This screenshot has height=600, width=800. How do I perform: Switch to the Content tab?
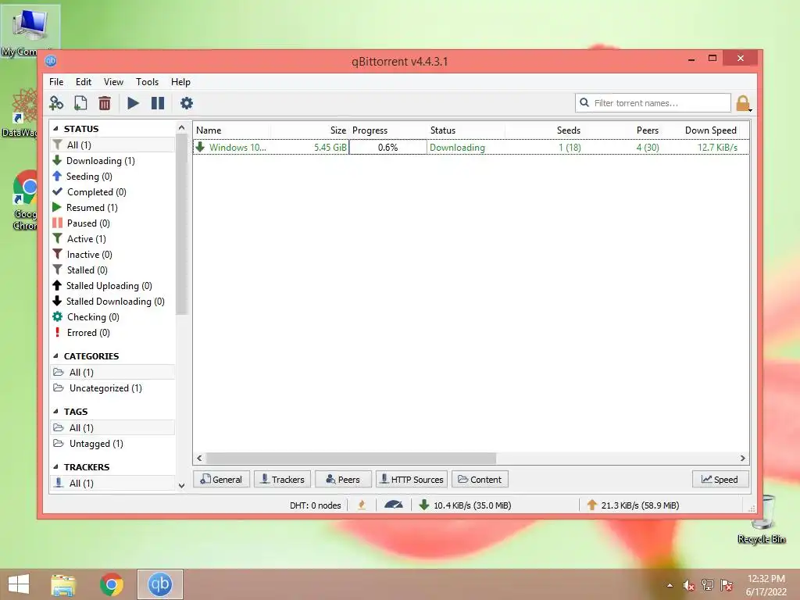tap(480, 480)
